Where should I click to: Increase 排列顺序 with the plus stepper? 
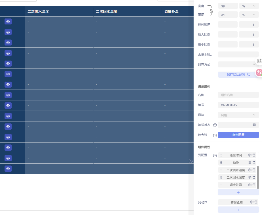(x=254, y=25)
